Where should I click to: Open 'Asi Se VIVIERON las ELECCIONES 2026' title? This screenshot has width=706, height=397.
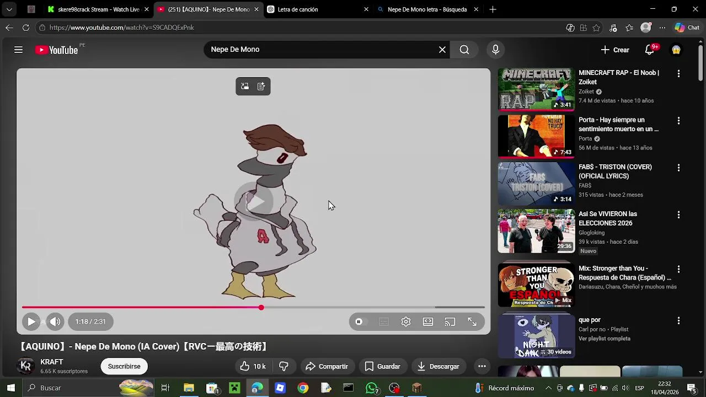coord(608,218)
